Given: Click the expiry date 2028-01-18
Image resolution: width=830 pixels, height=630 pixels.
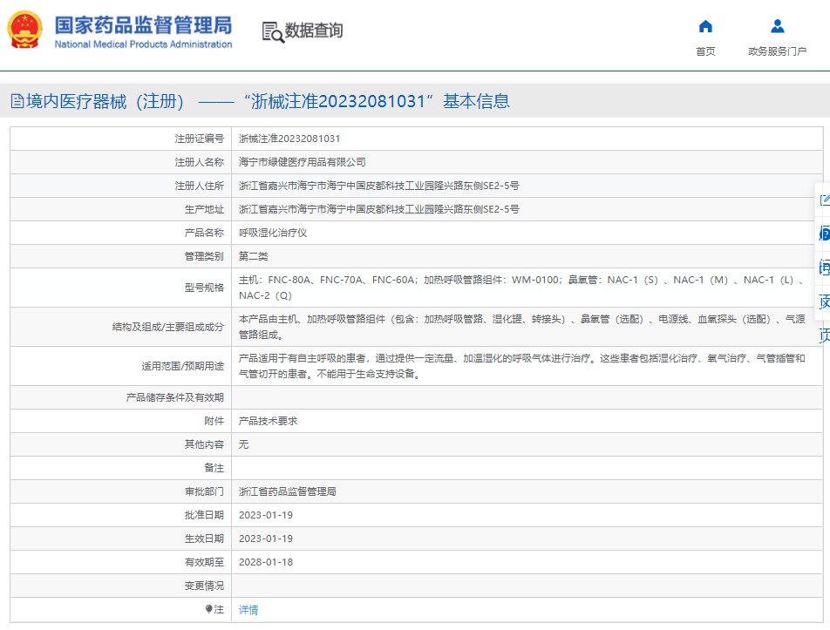Looking at the screenshot, I should (x=266, y=562).
